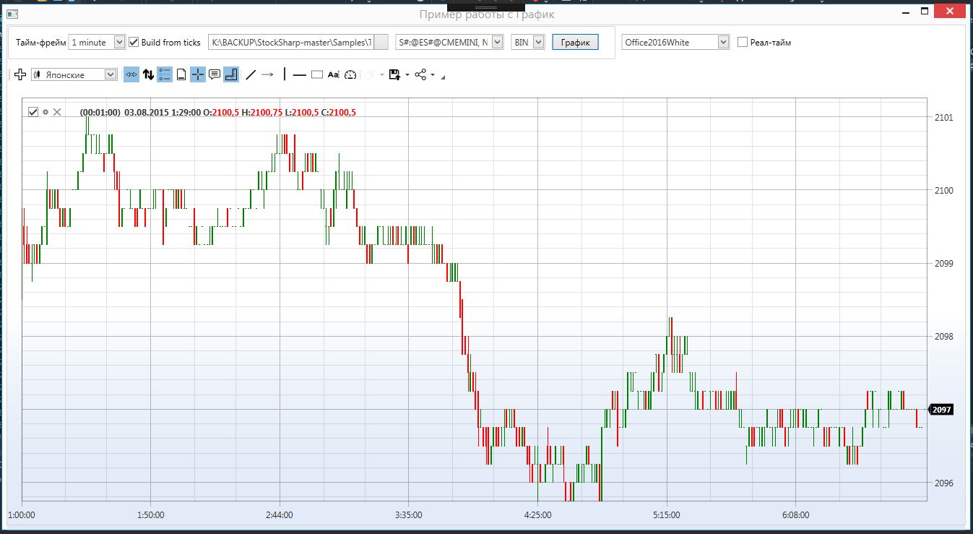Select the rectangle drawing tool

[316, 74]
